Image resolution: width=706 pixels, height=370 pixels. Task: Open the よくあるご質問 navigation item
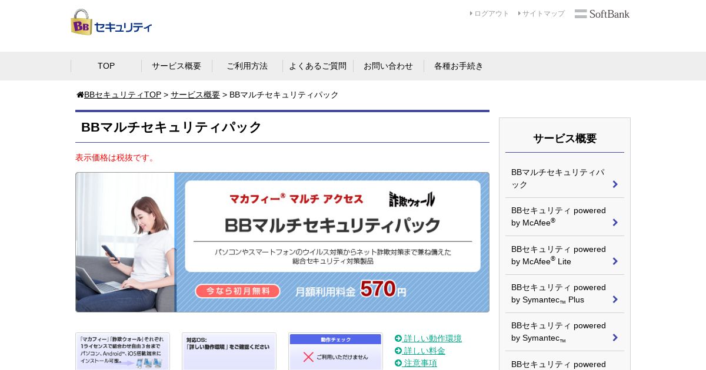tap(318, 66)
